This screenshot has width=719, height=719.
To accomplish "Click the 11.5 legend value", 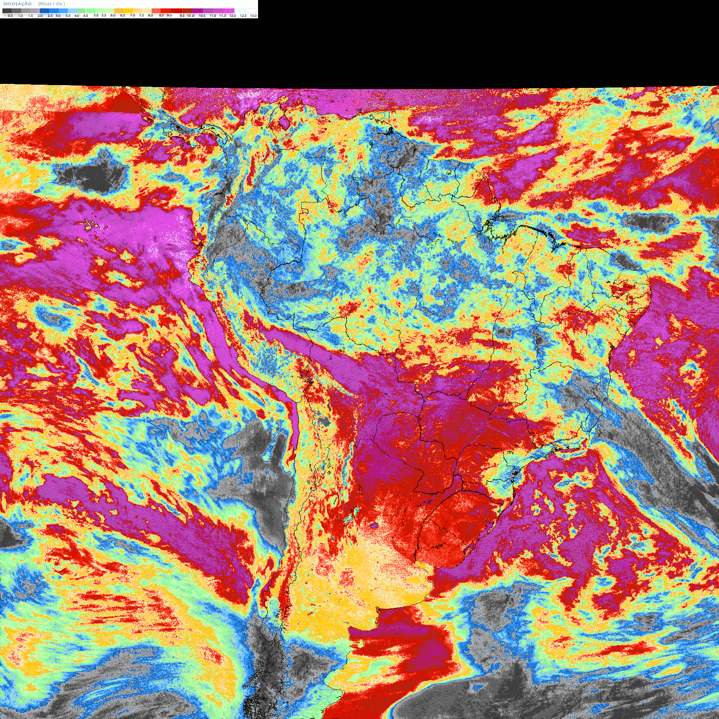I will (222, 16).
